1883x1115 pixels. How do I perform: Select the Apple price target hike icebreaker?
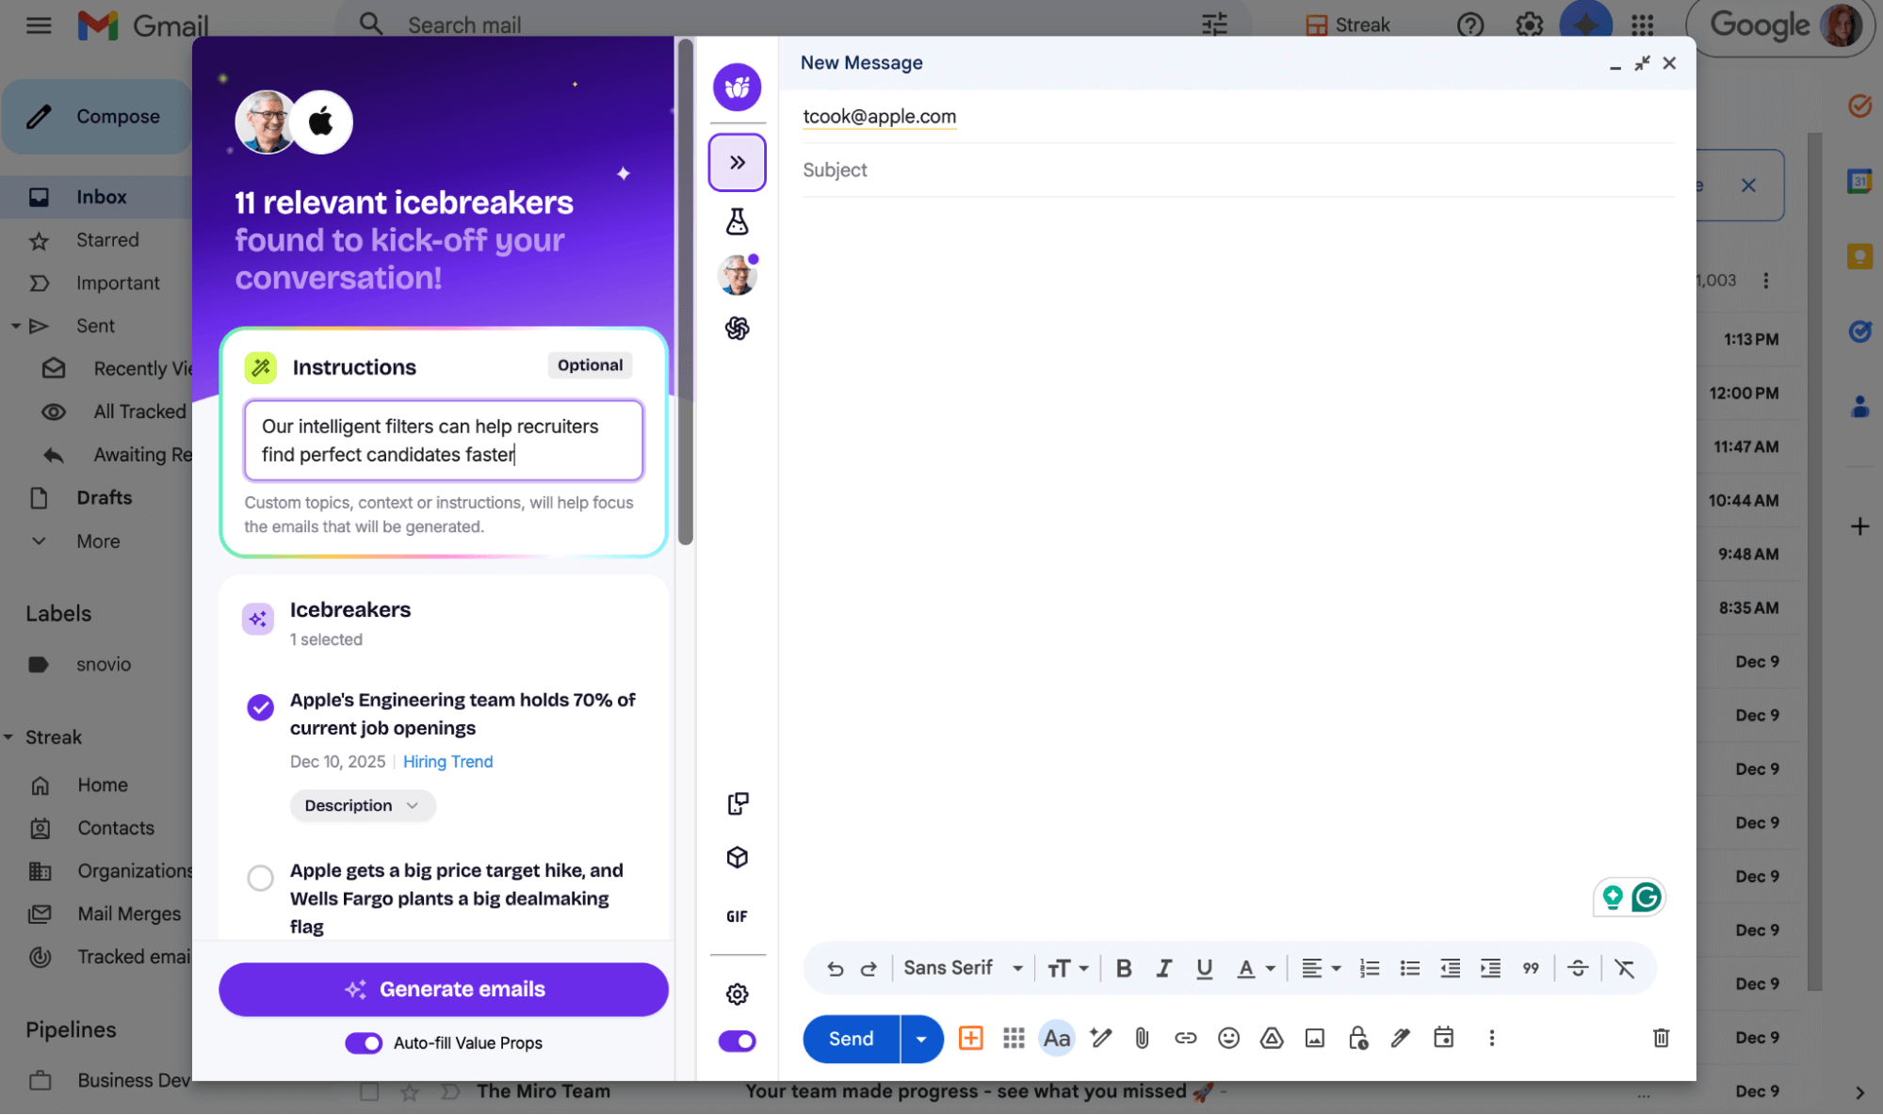(260, 878)
